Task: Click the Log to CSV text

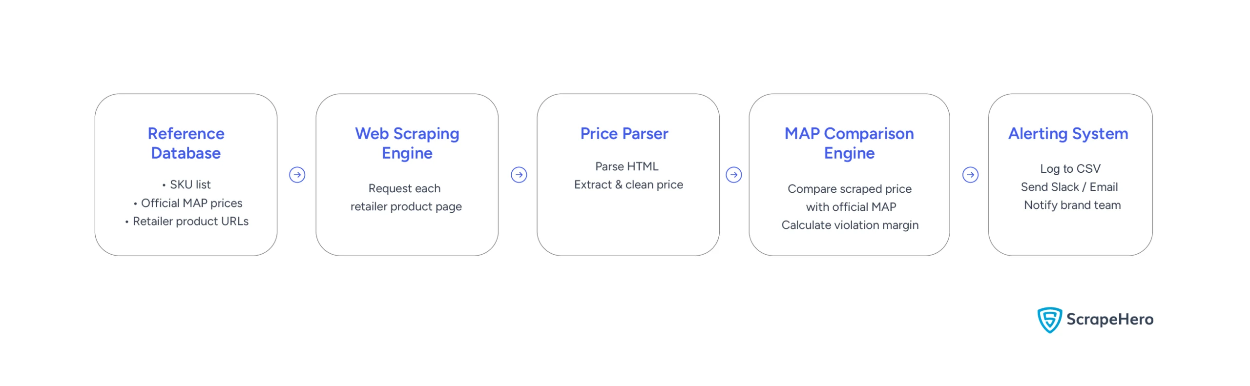Action: pyautogui.click(x=1070, y=169)
